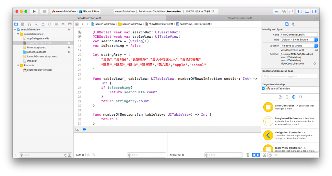Go forward in editor history

click(88, 24)
